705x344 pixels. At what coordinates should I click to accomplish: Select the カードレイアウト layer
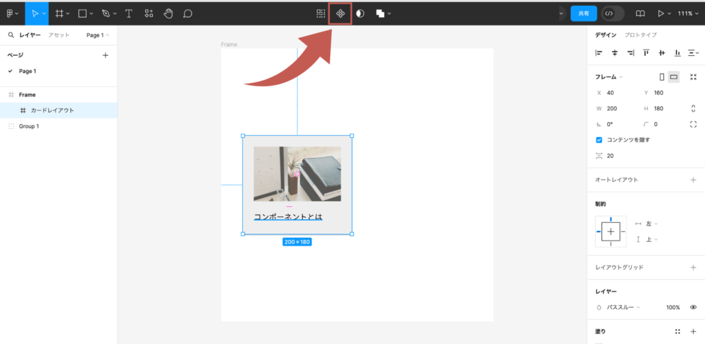coord(59,110)
